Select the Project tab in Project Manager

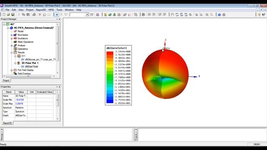point(6,80)
